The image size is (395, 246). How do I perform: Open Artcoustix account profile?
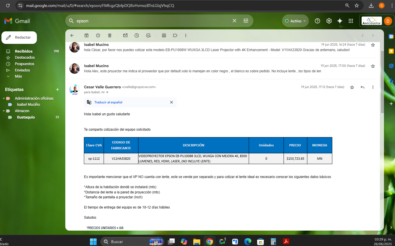pos(377,21)
